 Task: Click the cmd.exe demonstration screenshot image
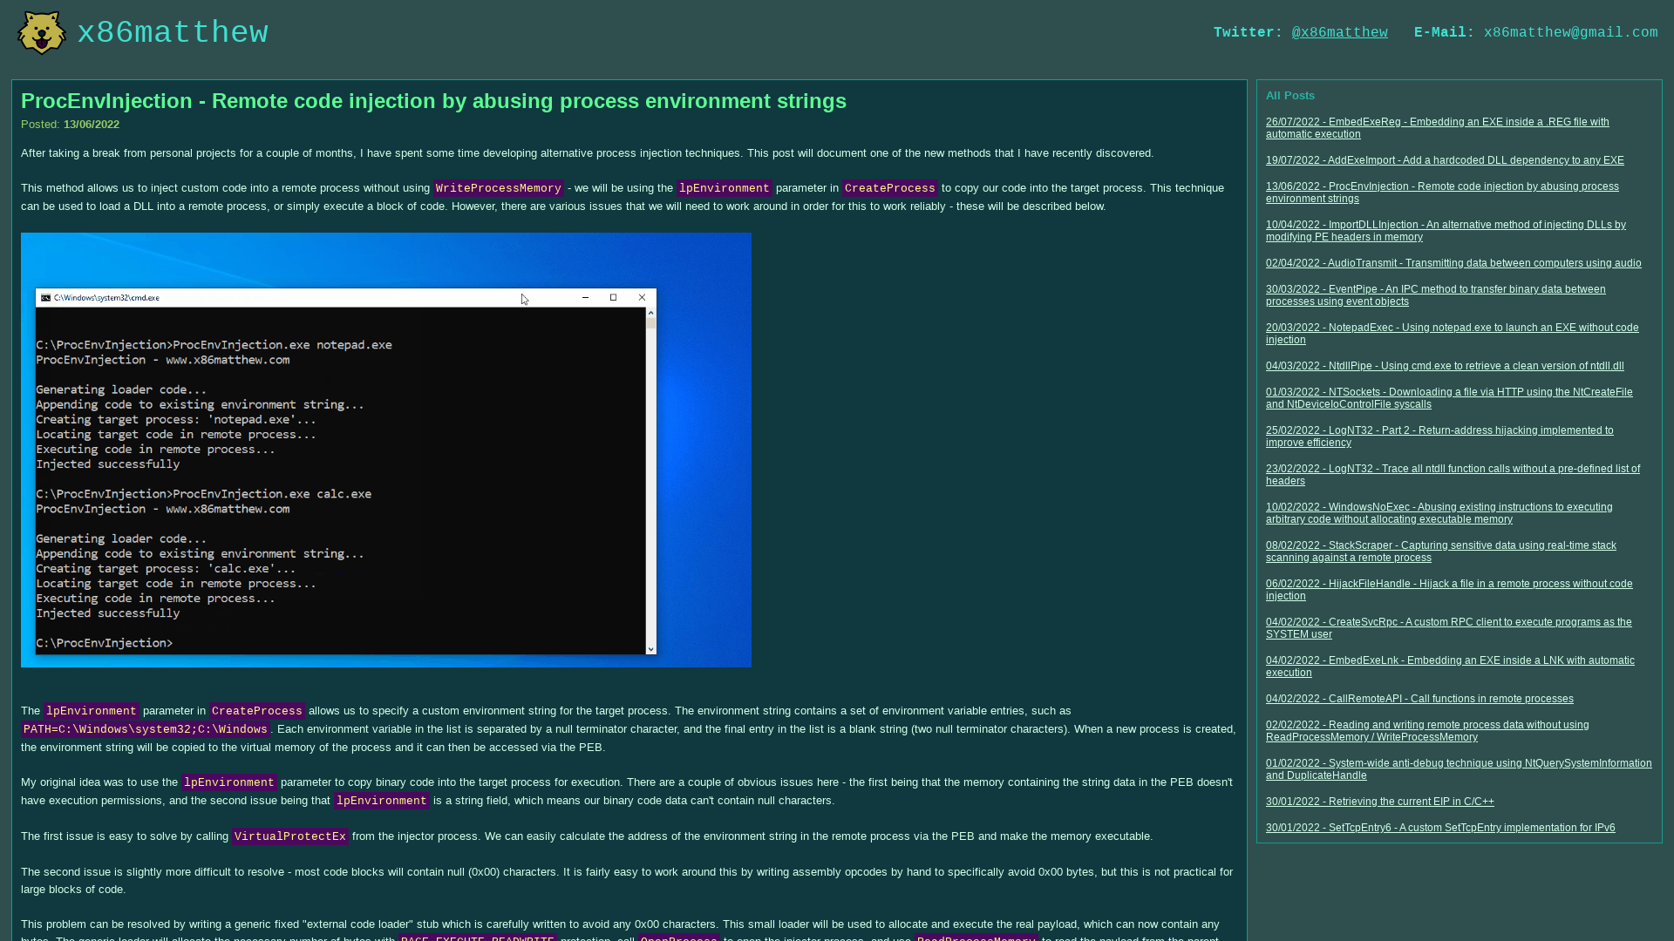[385, 450]
